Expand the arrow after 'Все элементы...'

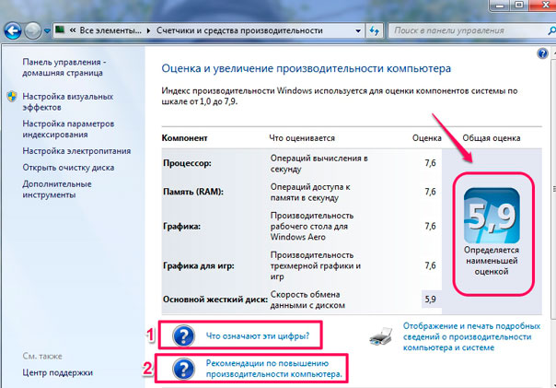pyautogui.click(x=148, y=31)
